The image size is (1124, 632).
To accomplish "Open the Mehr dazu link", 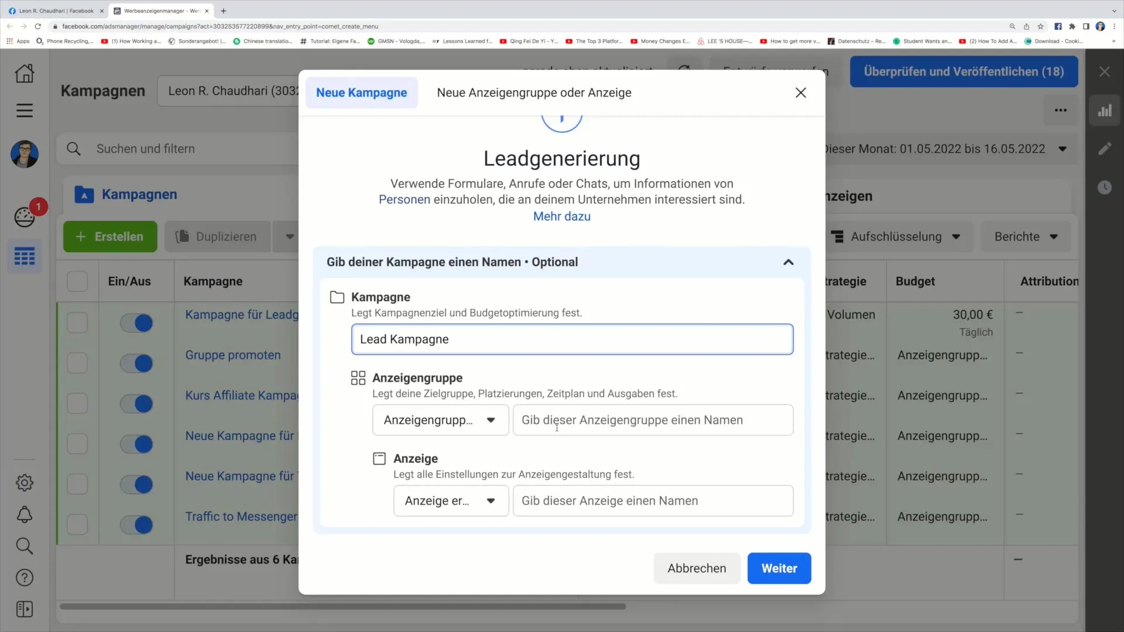I will 562,217.
